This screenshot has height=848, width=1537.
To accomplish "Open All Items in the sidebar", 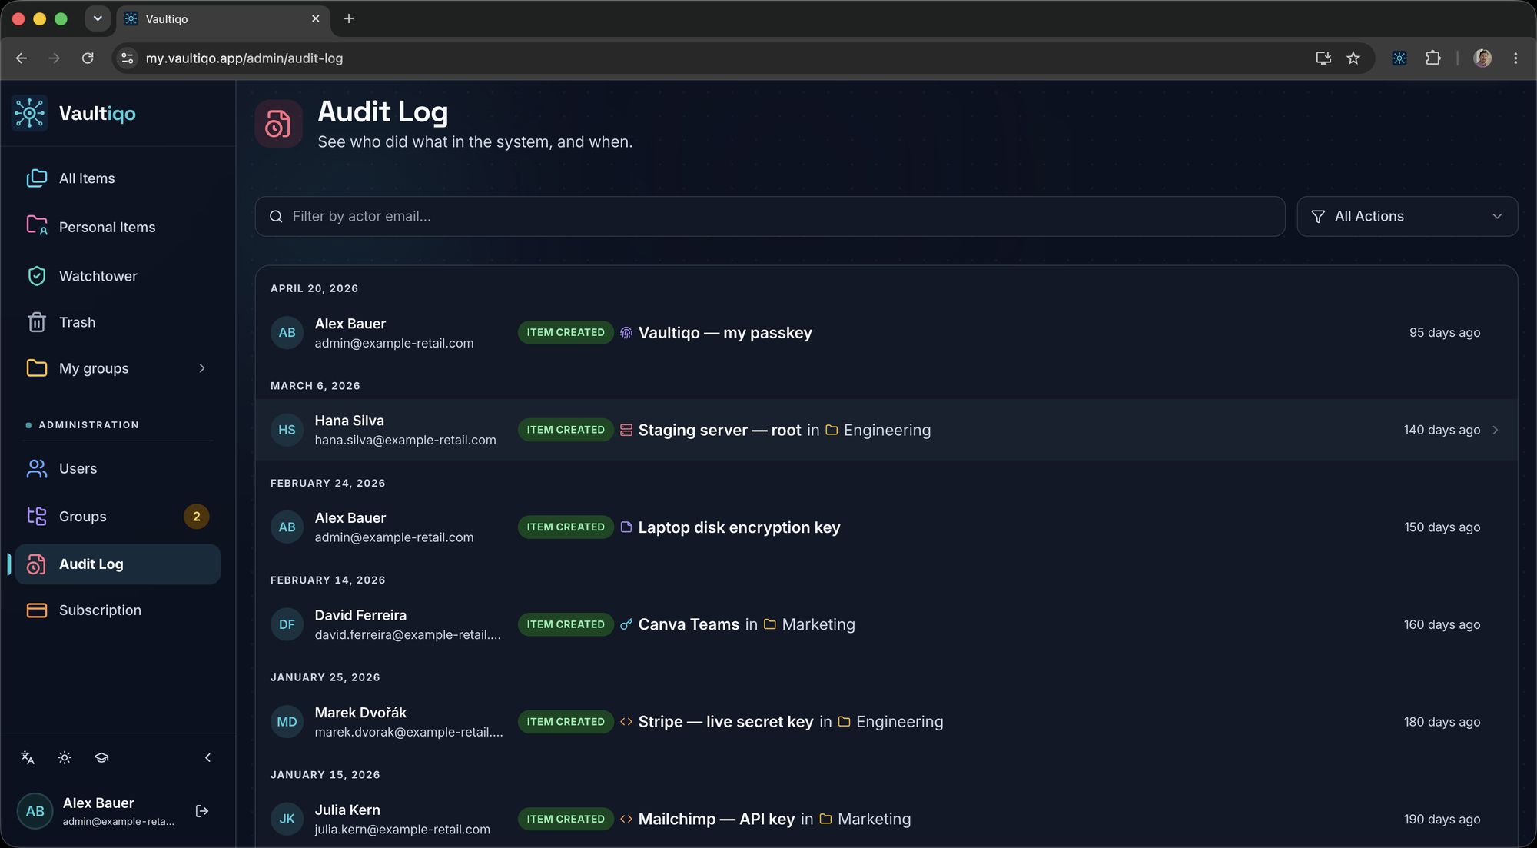I will click(118, 178).
